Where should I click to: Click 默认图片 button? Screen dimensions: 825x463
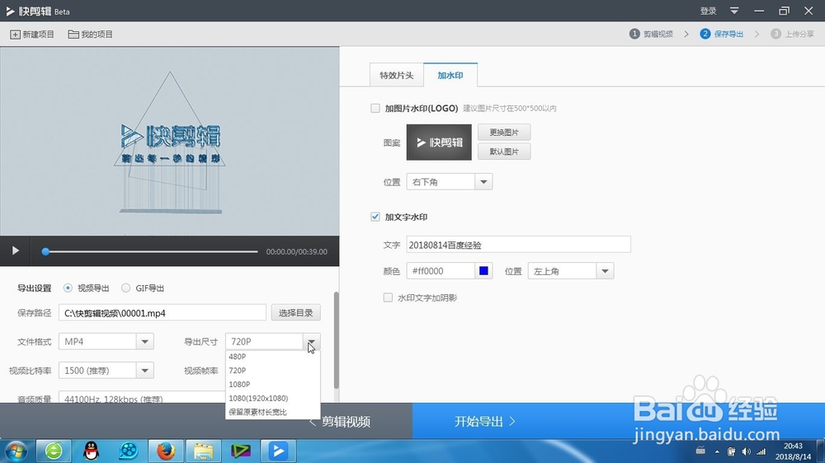[x=504, y=152]
